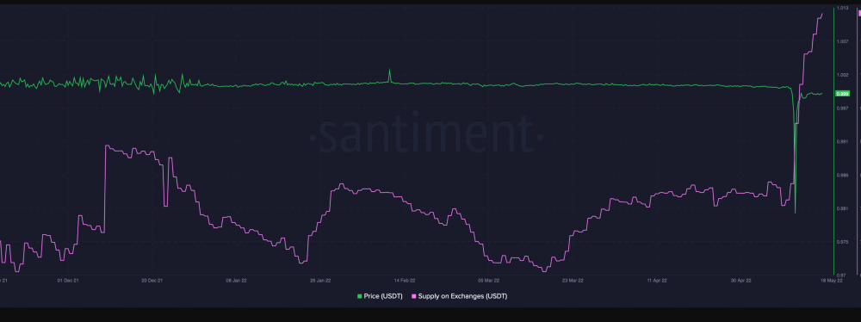Click the '20 Dec 21' date label
Image resolution: width=861 pixels, height=322 pixels.
click(152, 280)
